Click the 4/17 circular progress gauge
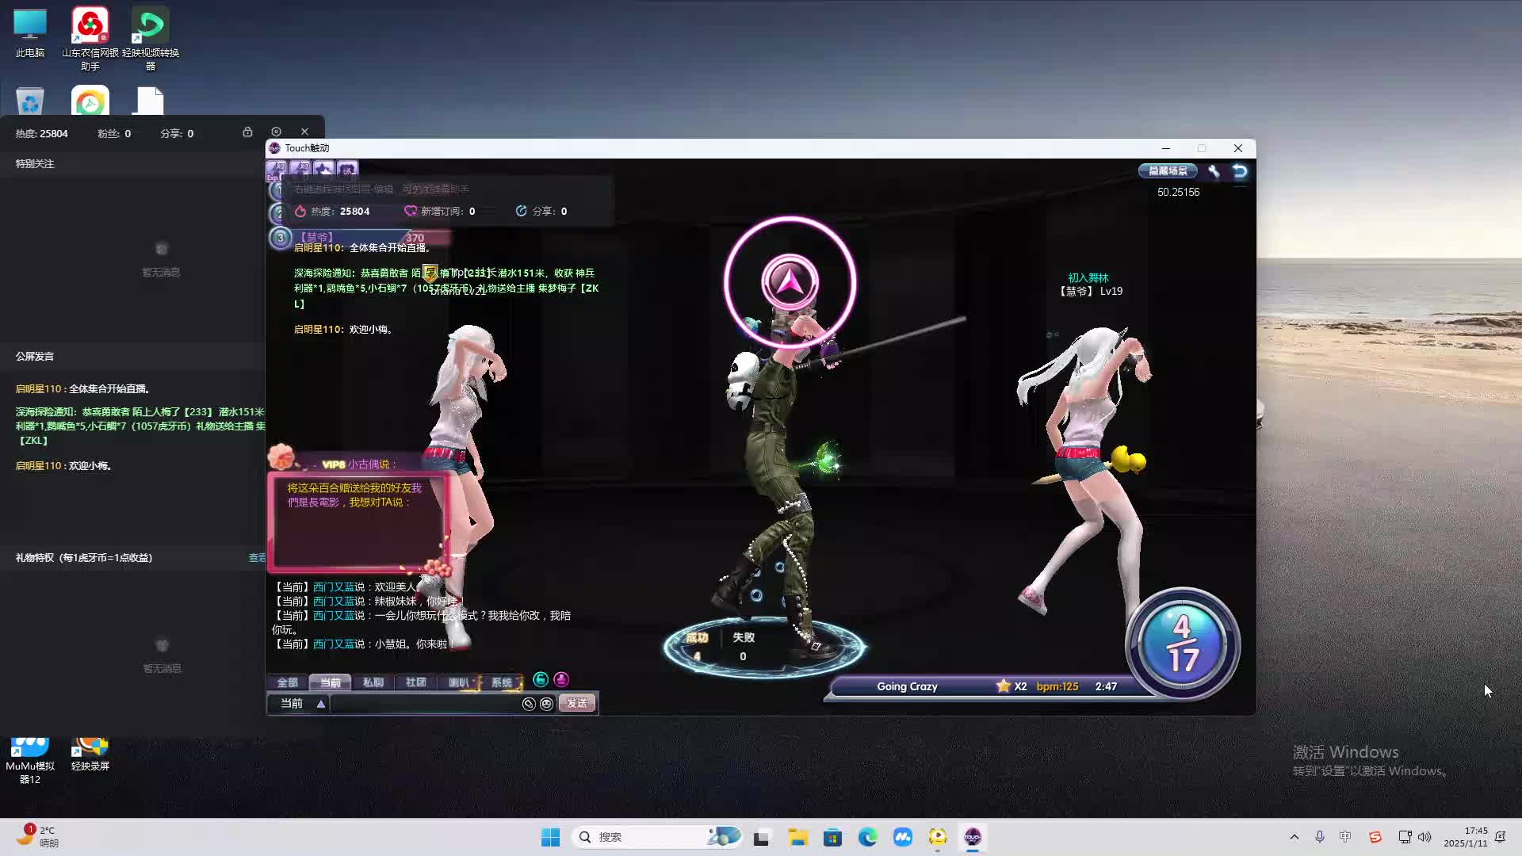Viewport: 1522px width, 856px height. point(1183,644)
